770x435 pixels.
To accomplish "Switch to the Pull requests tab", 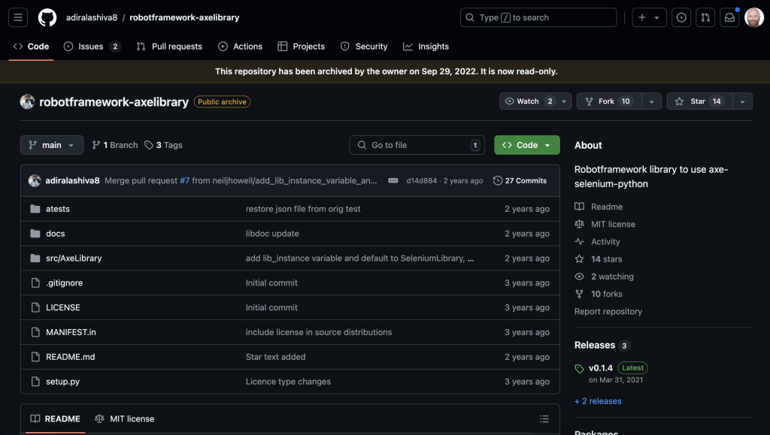I will click(169, 47).
